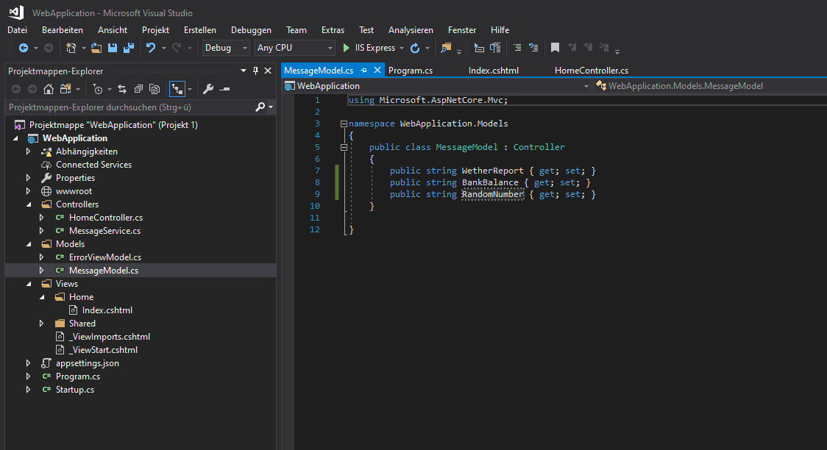Click the browser refresh toolbar icon

click(x=415, y=48)
